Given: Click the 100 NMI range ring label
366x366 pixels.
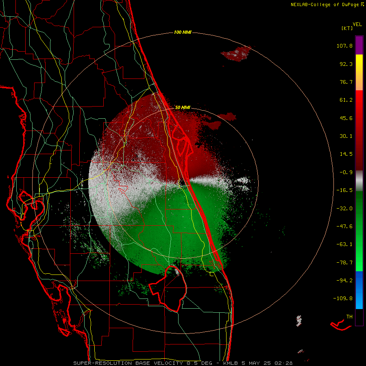Looking at the screenshot, I should [x=183, y=32].
